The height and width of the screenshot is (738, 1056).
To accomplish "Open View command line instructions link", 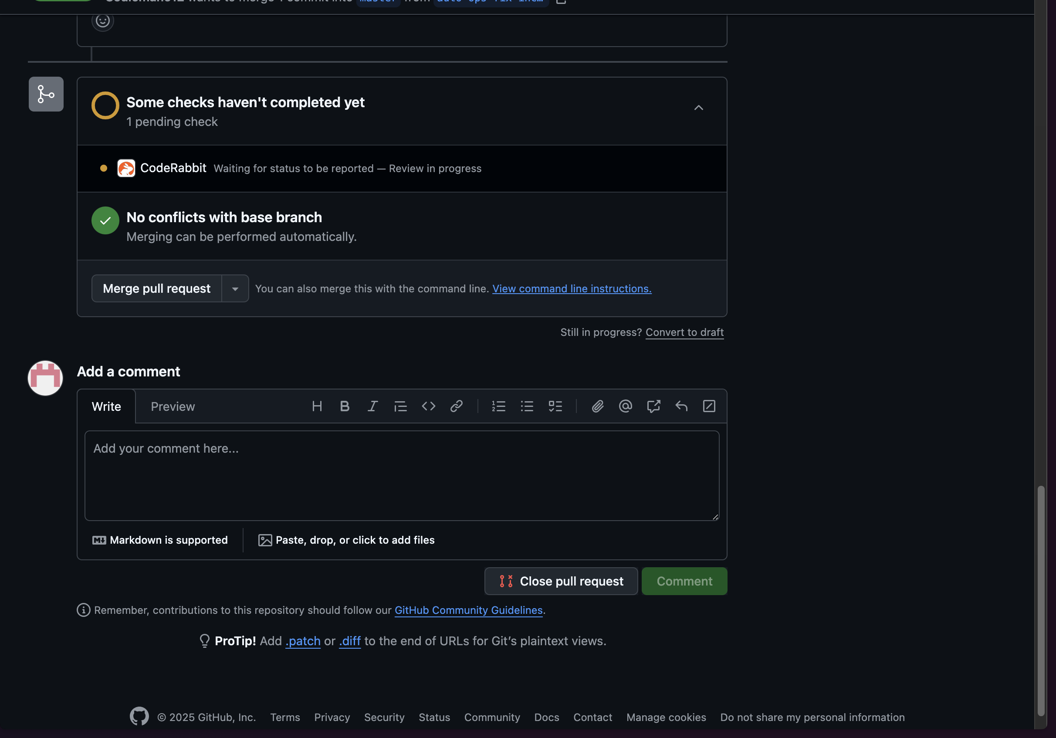I will click(572, 289).
